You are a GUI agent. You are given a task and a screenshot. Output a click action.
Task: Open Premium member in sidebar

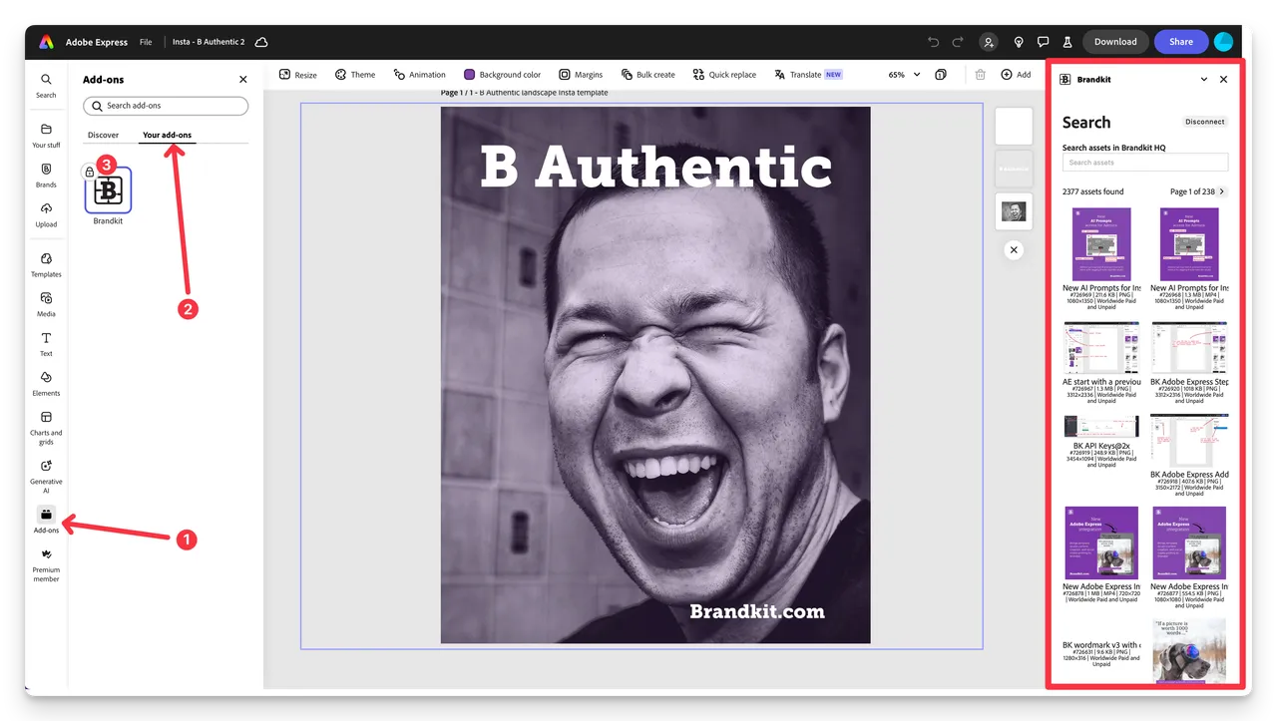46,564
